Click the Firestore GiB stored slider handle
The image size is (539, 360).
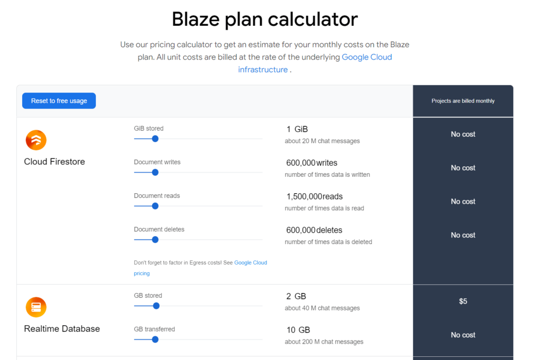point(155,139)
